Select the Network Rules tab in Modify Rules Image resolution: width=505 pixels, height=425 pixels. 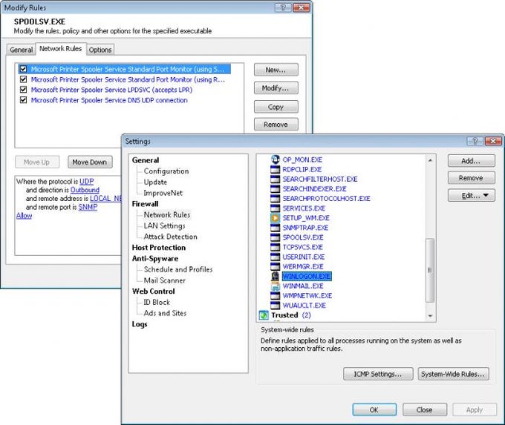[61, 48]
